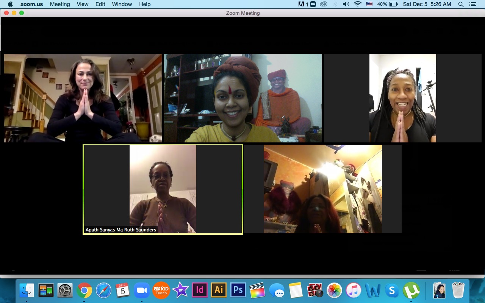Open Notification Center from menu bar
This screenshot has width=485, height=303.
(472, 4)
